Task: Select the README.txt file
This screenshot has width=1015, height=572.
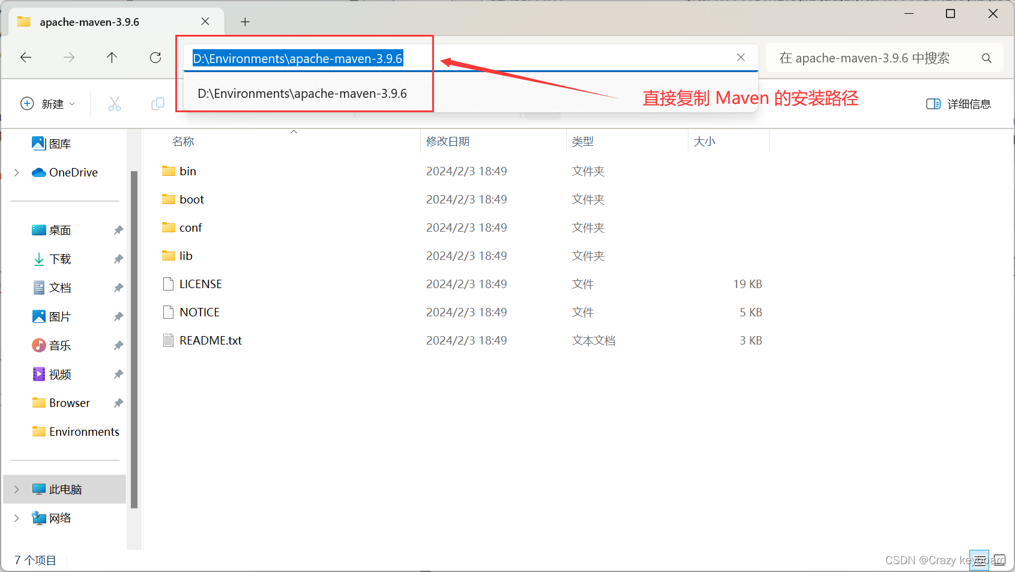Action: point(210,340)
